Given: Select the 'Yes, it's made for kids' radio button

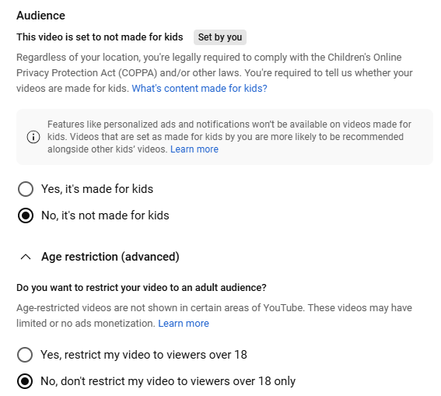Looking at the screenshot, I should 26,189.
